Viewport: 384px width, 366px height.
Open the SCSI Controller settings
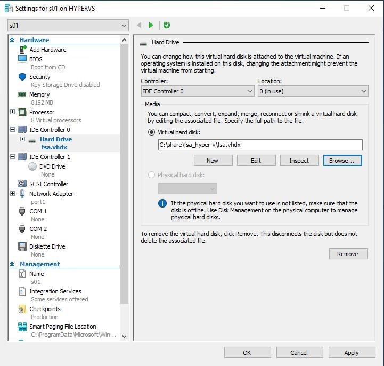pos(49,184)
